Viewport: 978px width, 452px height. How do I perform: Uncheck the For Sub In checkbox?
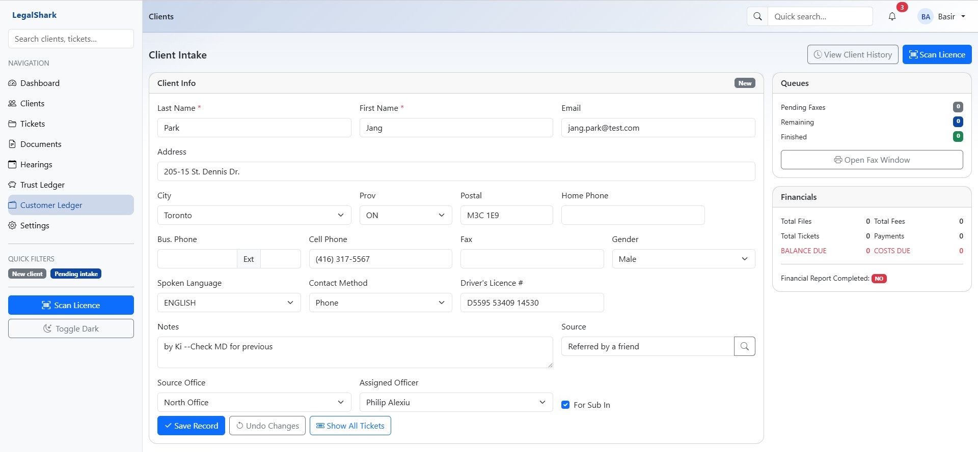(565, 405)
